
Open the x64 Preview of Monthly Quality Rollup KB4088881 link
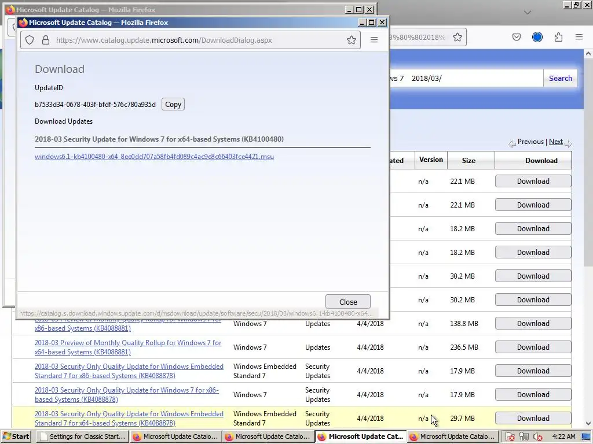128,347
